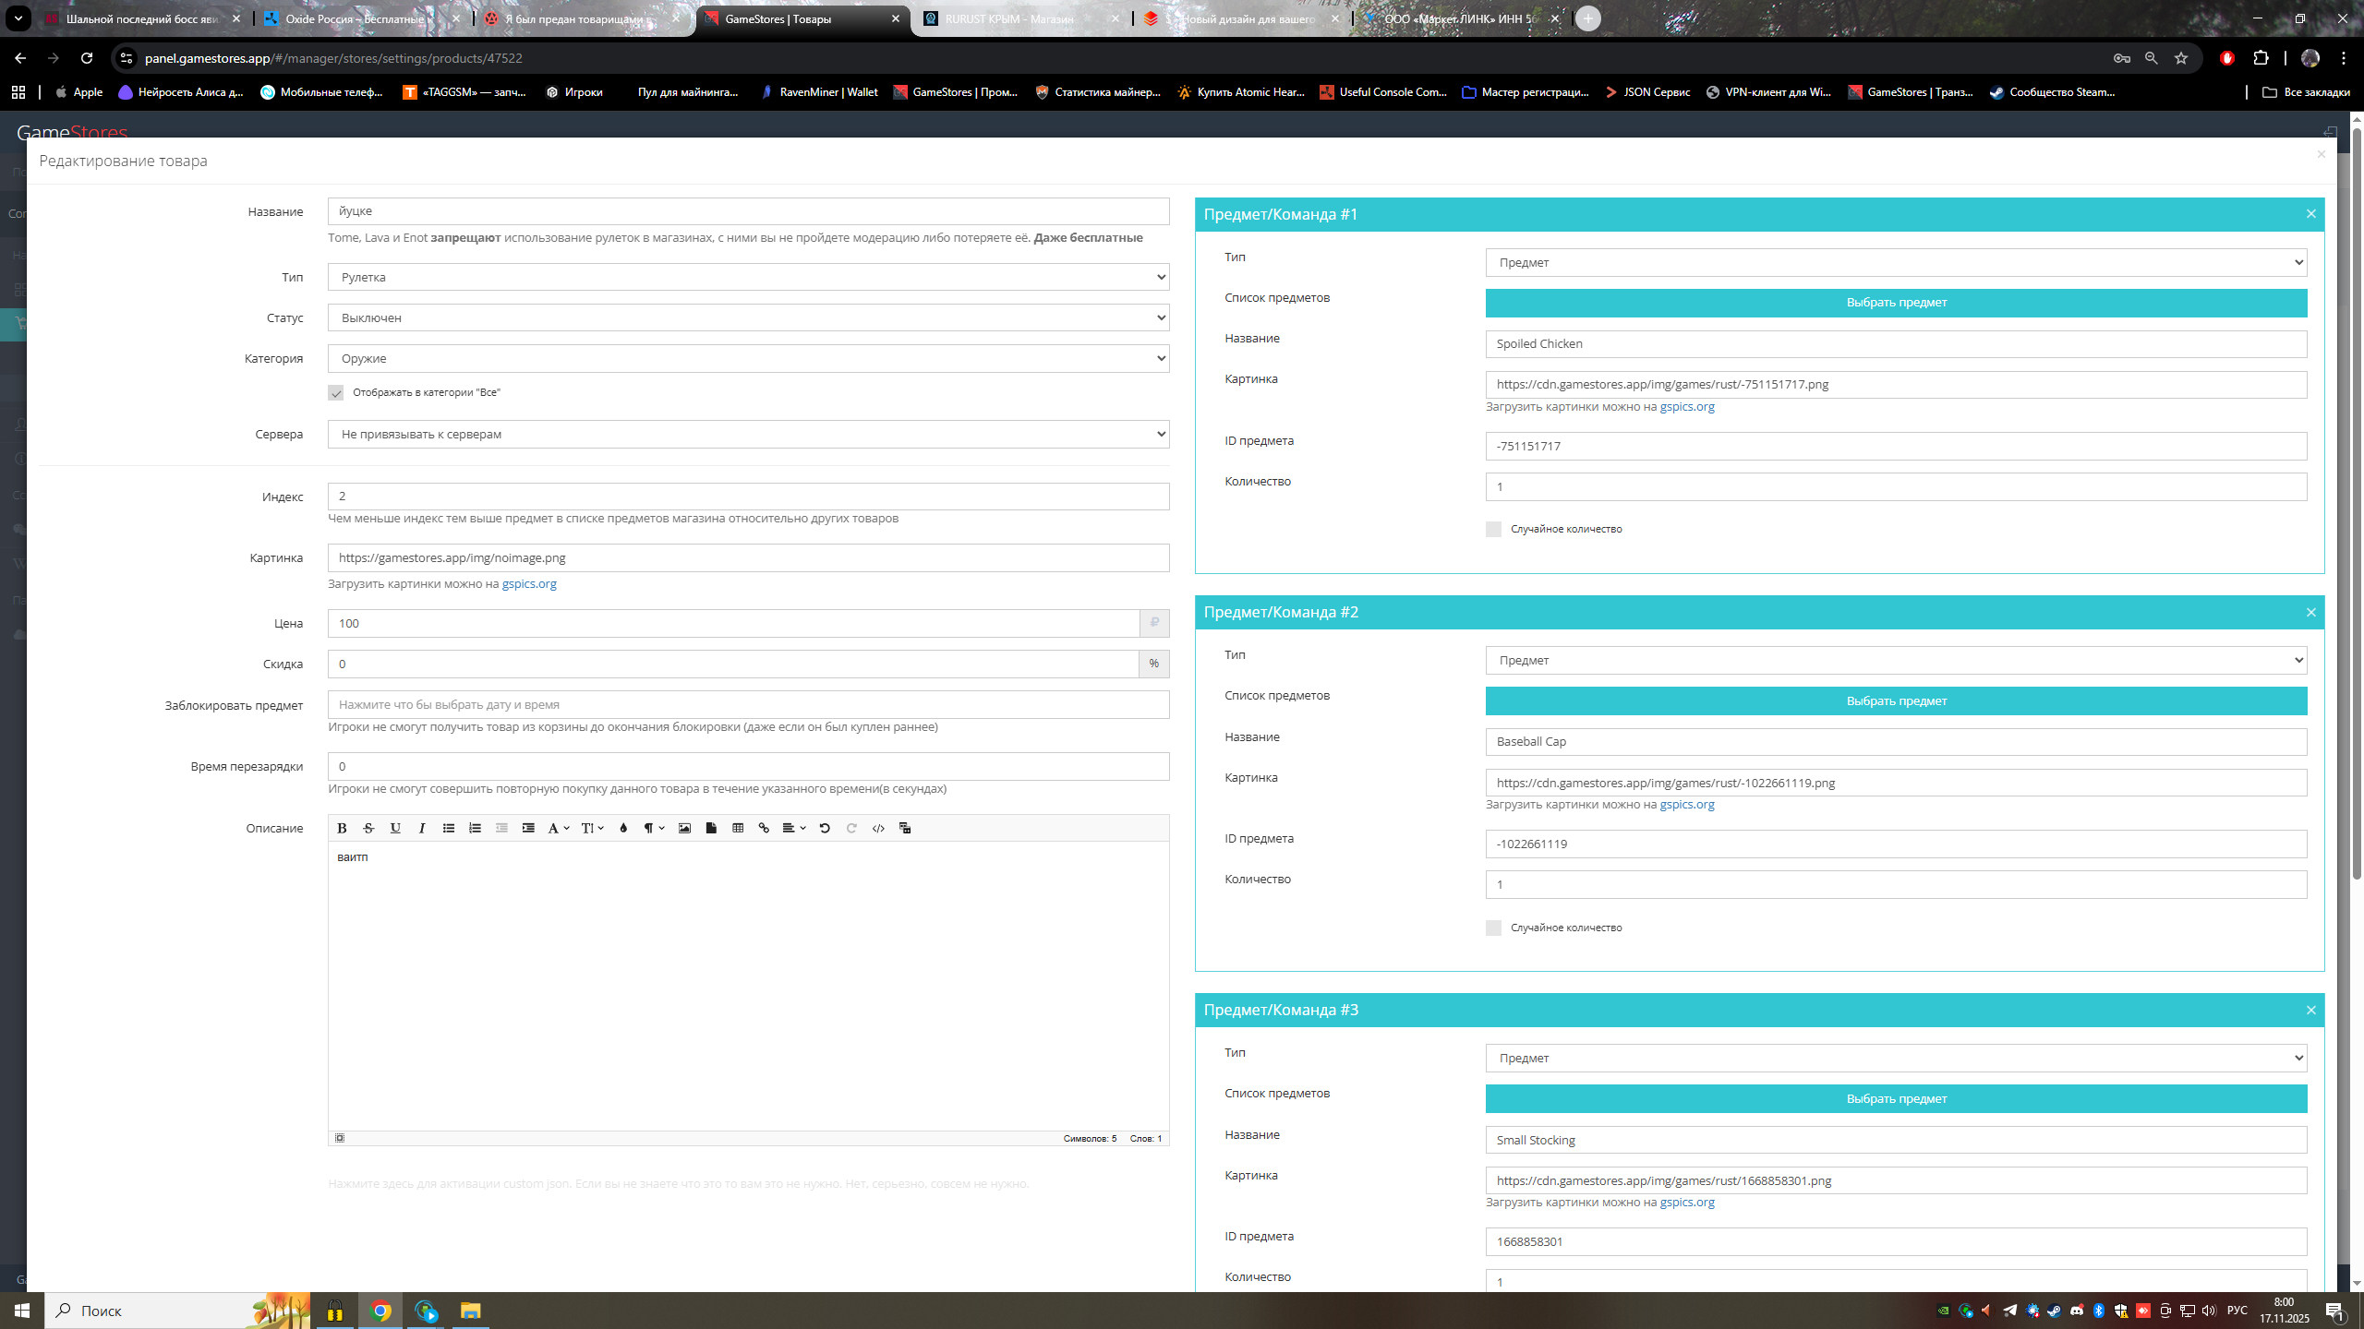Open the 'Тип' dropdown showing Рулетка
The image size is (2364, 1329).
(x=748, y=277)
